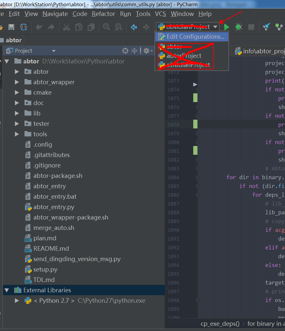
Task: Select the .gitattributes file
Action: click(x=51, y=155)
